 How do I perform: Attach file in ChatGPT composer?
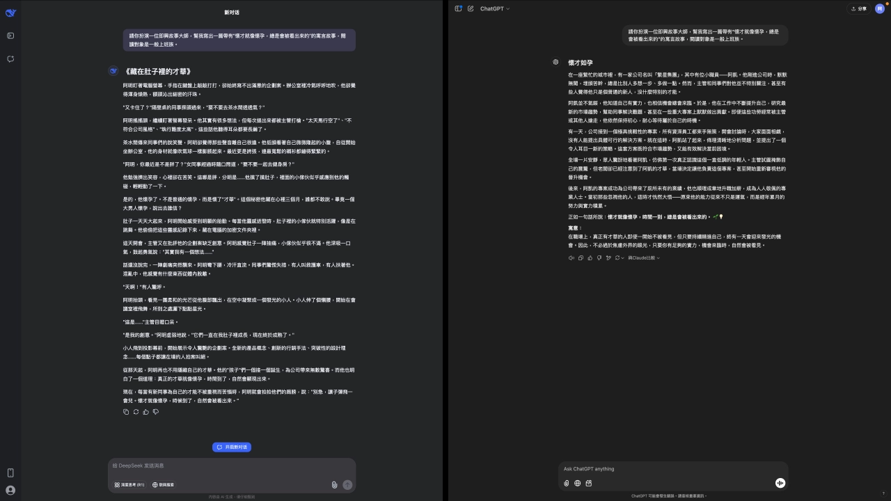[567, 483]
